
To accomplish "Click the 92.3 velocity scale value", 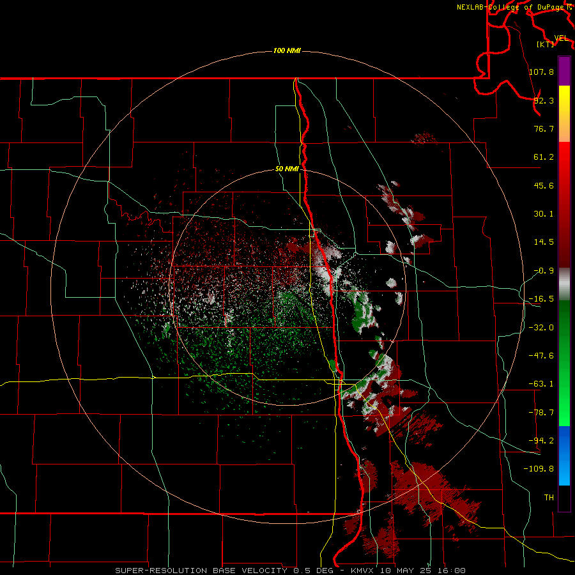I will (x=544, y=100).
